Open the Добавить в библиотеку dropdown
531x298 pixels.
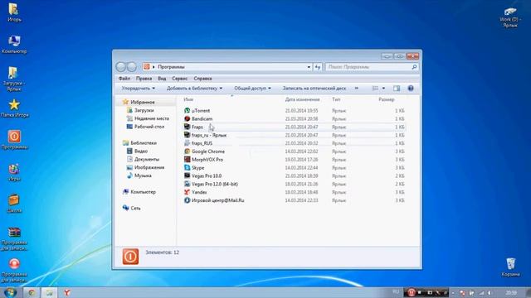(194, 89)
